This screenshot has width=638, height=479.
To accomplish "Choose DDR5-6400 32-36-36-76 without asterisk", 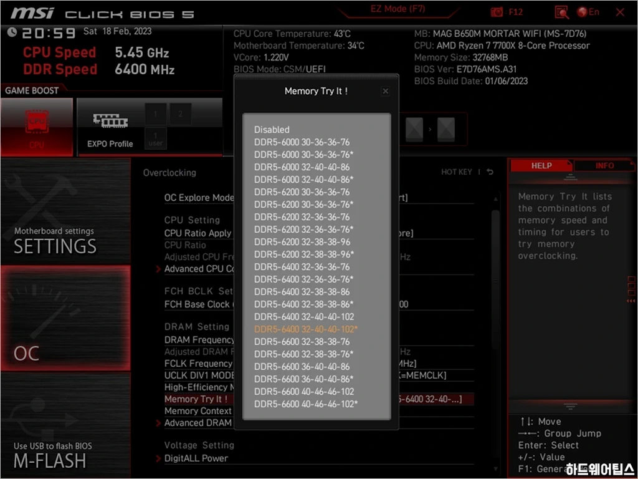I will coord(302,267).
